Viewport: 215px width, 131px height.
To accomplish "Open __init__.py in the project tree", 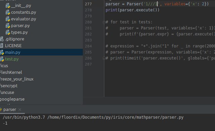I will tap(21, 6).
